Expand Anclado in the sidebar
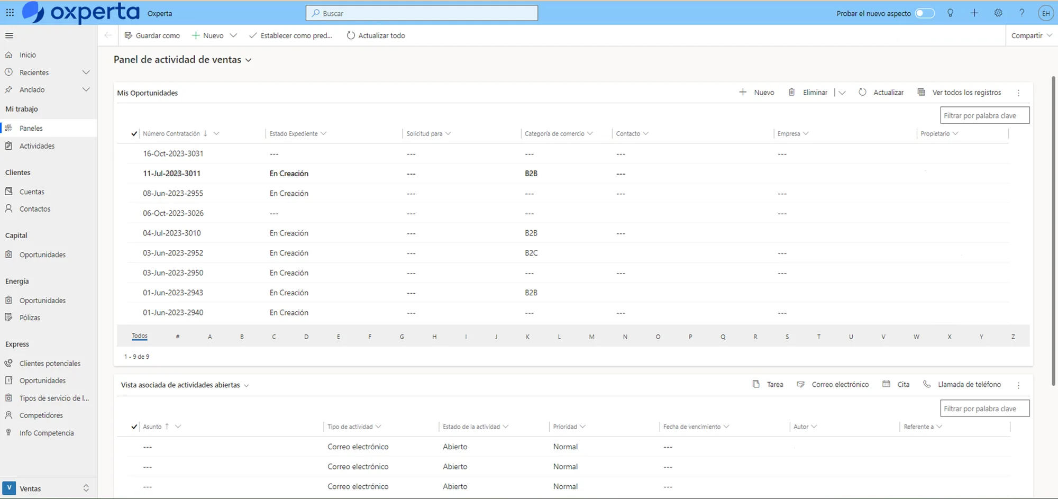The height and width of the screenshot is (499, 1058). click(86, 90)
